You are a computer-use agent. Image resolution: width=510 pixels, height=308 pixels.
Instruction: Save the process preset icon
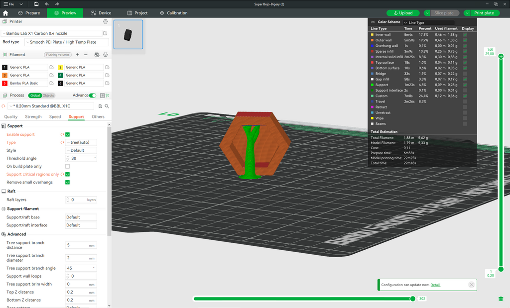pyautogui.click(x=100, y=106)
